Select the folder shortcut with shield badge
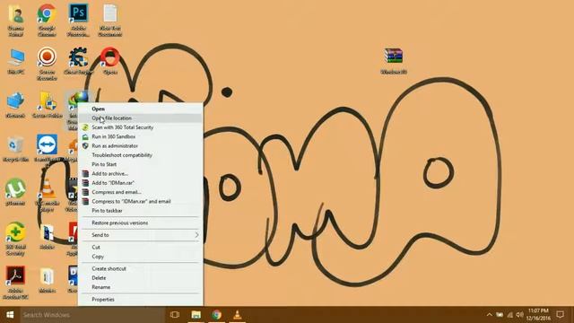Screen dimensions: 574x323 coord(47,106)
